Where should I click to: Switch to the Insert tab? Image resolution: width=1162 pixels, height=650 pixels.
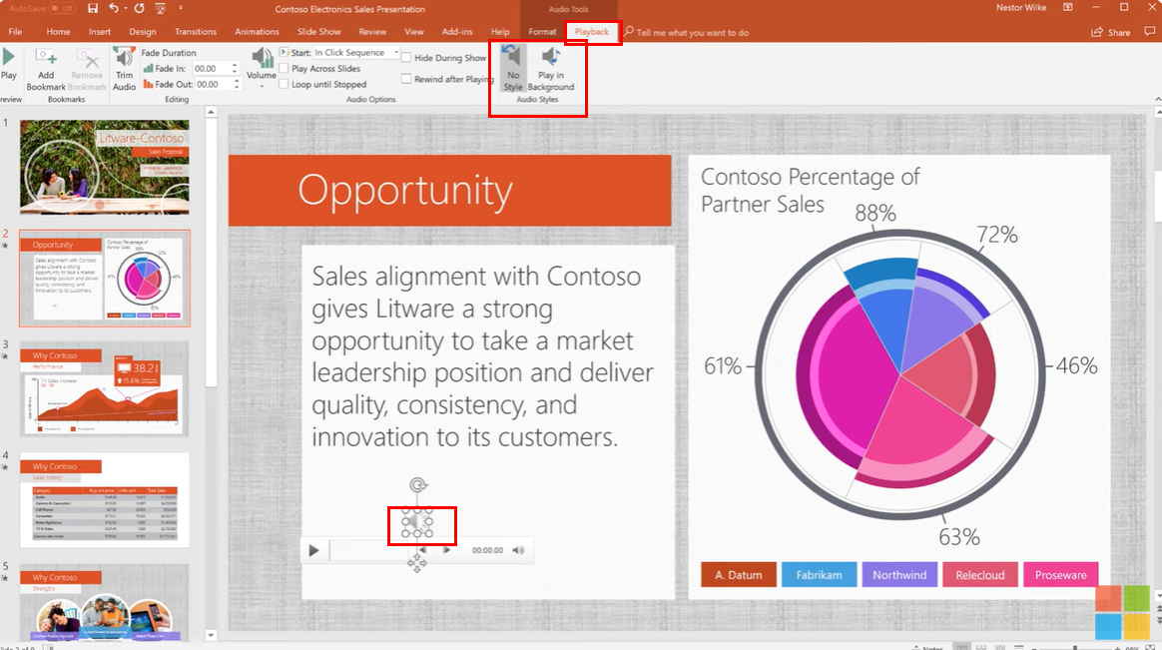pos(99,32)
